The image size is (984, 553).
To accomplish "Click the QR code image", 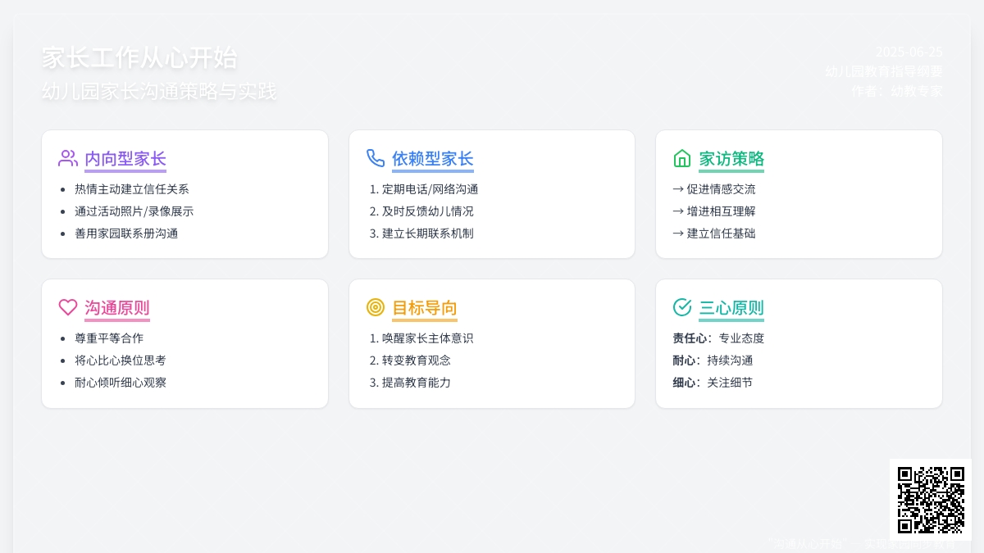I will coord(931,500).
